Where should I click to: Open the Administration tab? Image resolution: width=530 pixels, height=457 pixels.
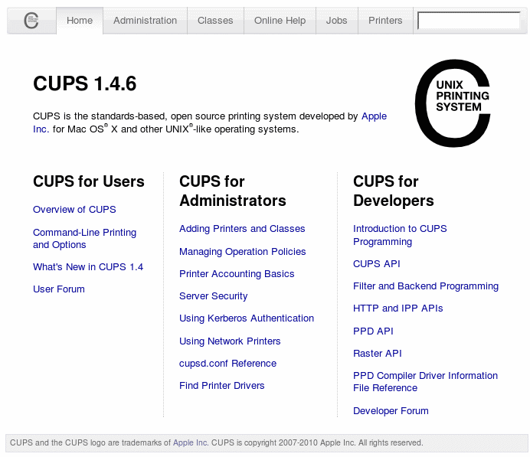pos(145,21)
